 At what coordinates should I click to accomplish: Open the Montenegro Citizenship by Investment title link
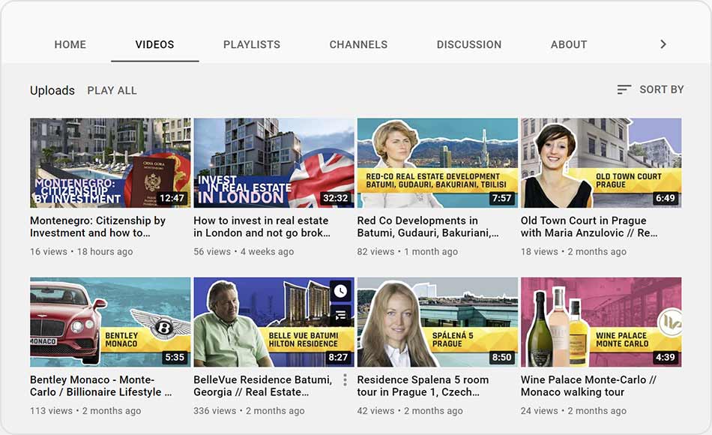pos(97,226)
